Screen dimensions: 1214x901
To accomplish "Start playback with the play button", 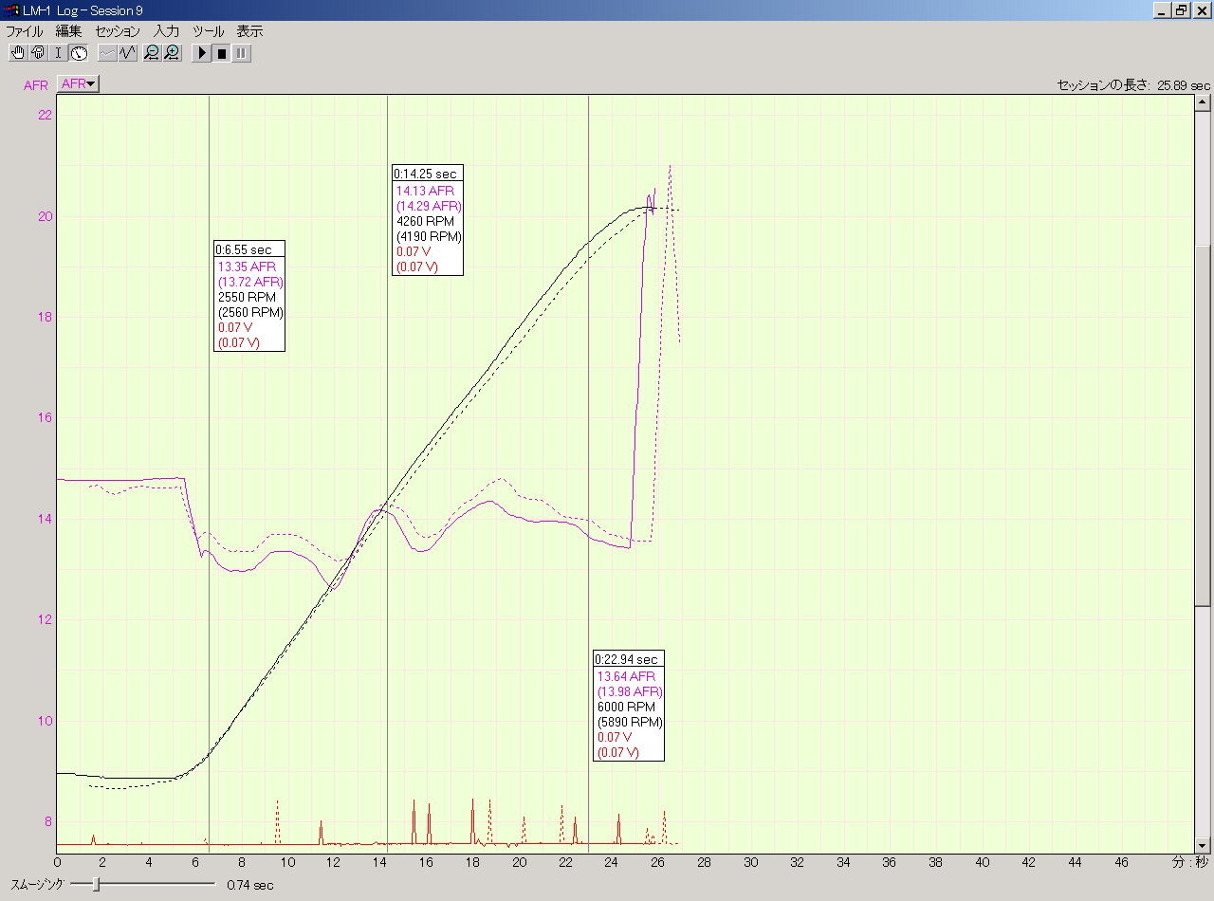I will tap(202, 53).
